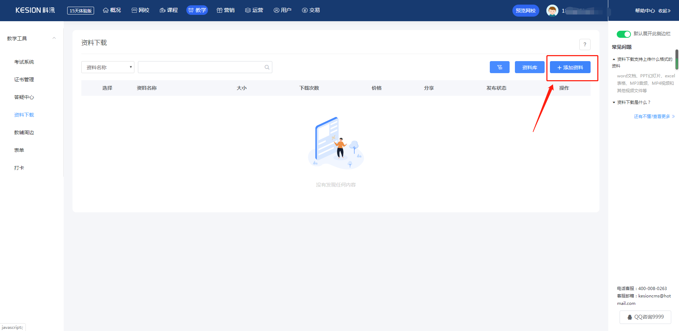The height and width of the screenshot is (331, 679).
Task: Open 表单 in sidebar
Action: pos(19,150)
